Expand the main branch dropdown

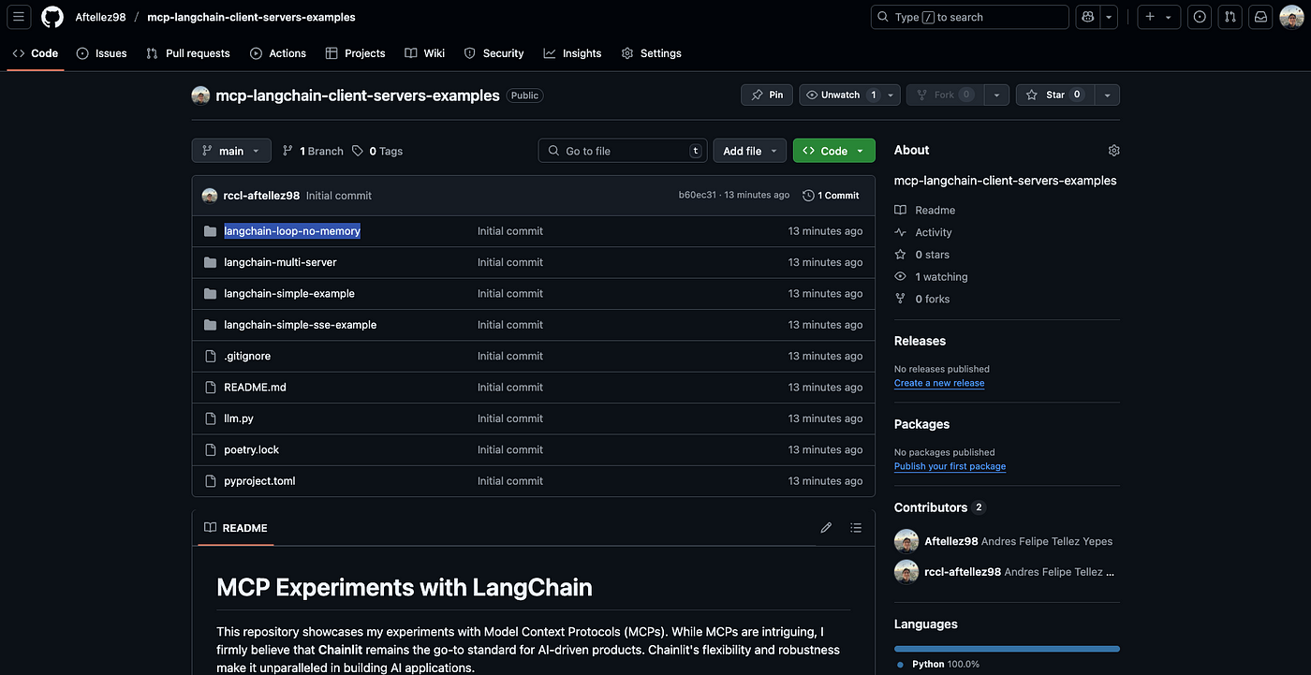click(x=231, y=151)
